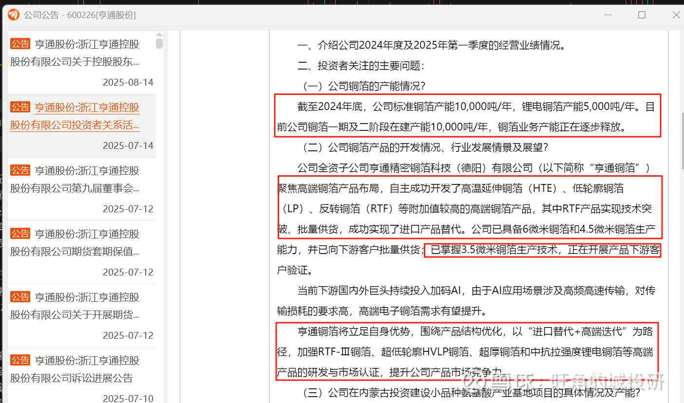Click the line starting 破、批量供货
The width and height of the screenshot is (684, 403).
(466, 229)
